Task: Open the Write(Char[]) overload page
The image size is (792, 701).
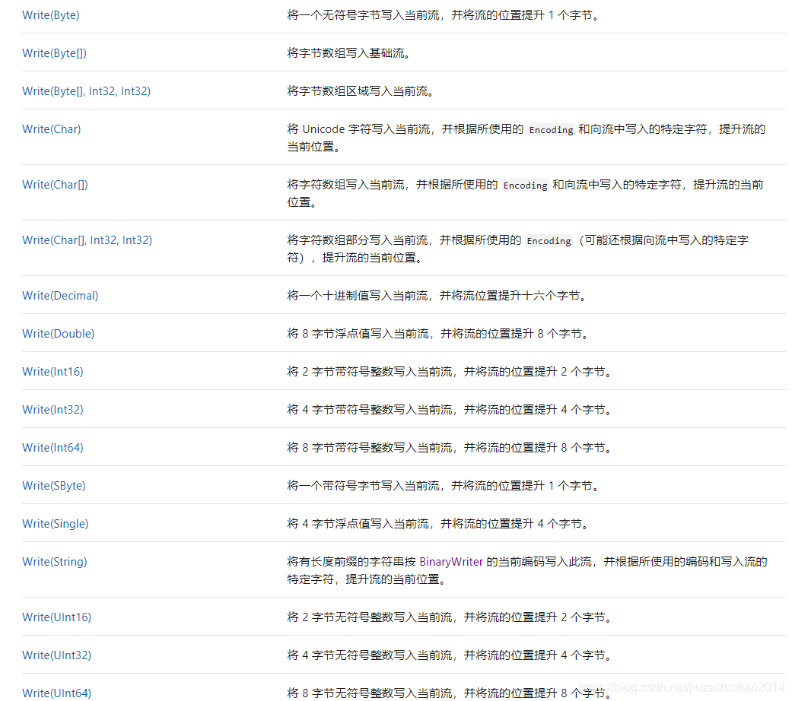Action: point(54,184)
